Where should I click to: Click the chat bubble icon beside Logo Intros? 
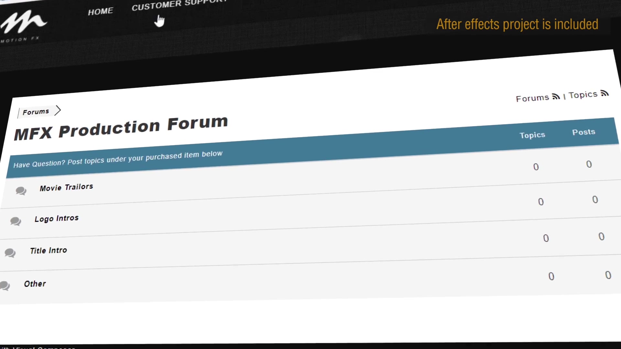[16, 221]
